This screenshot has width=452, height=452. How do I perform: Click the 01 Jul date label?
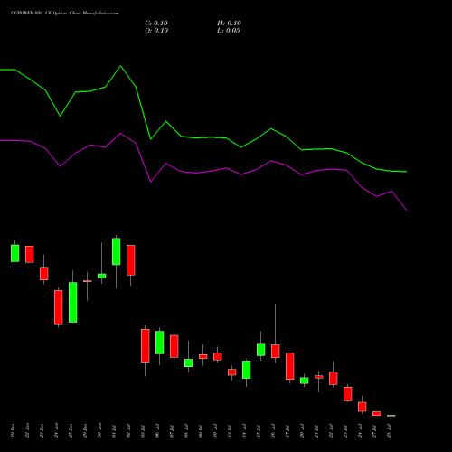[x=114, y=430]
